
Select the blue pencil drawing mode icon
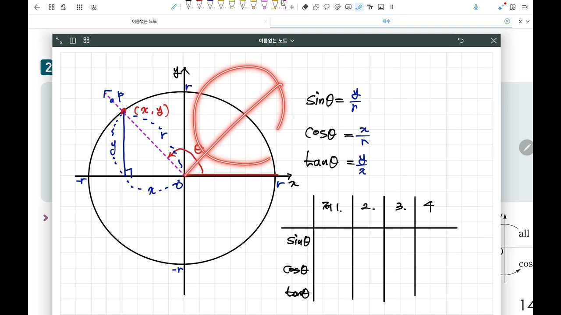tap(174, 7)
